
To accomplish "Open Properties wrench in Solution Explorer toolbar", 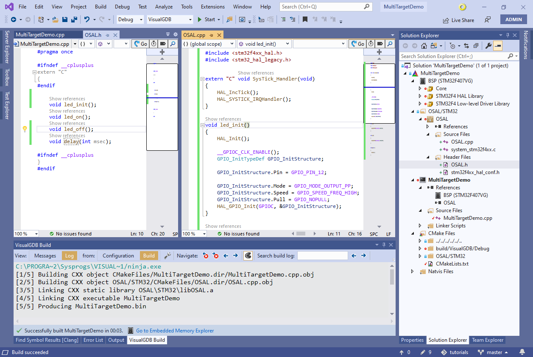I will [x=488, y=46].
